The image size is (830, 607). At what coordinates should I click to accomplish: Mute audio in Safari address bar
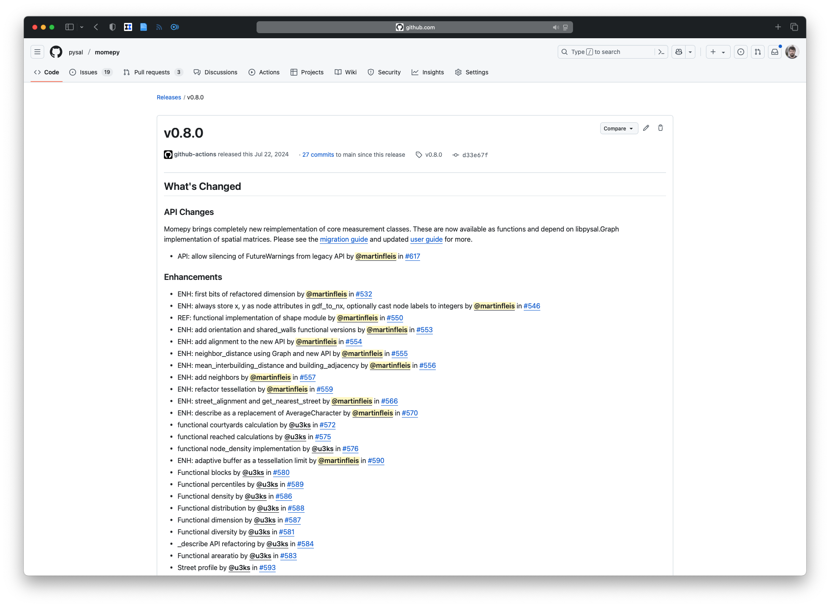click(556, 27)
